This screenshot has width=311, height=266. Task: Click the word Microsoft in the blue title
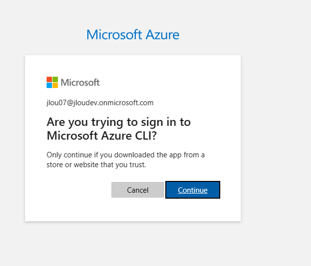pyautogui.click(x=114, y=34)
